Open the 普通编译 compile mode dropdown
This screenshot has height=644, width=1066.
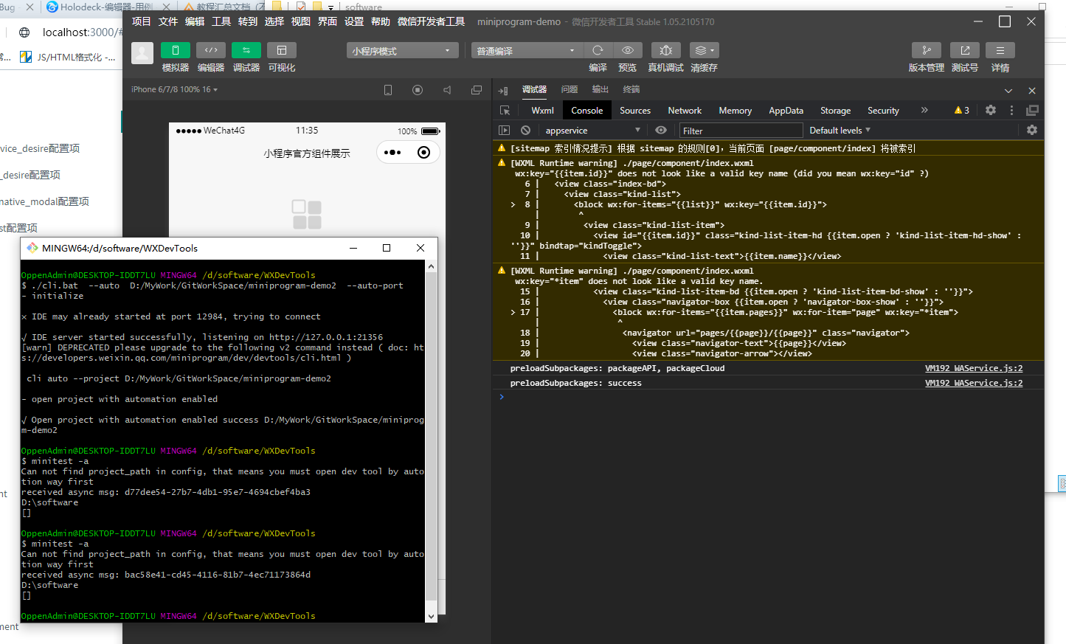coord(527,51)
